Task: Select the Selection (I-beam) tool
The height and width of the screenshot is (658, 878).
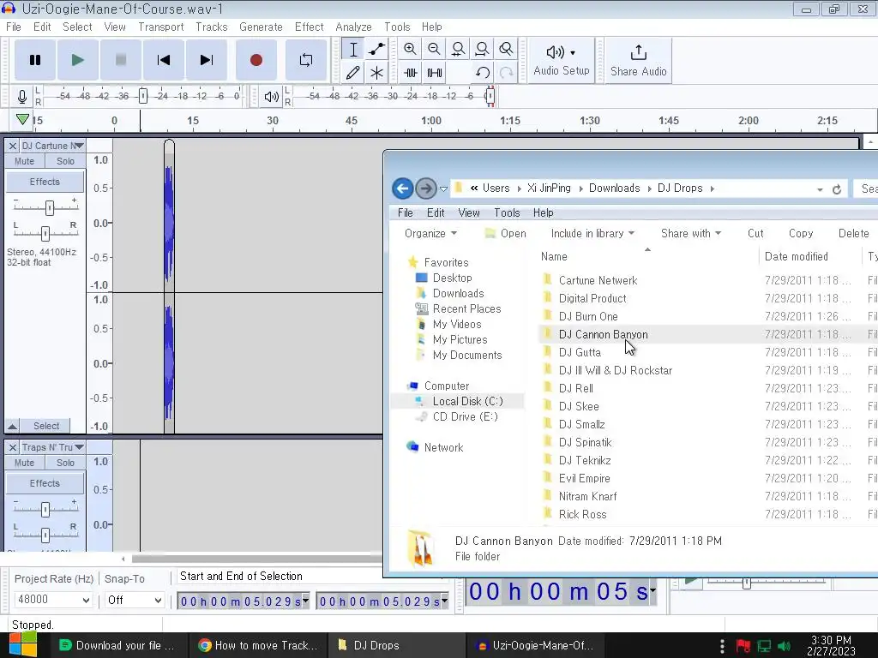Action: coord(353,49)
